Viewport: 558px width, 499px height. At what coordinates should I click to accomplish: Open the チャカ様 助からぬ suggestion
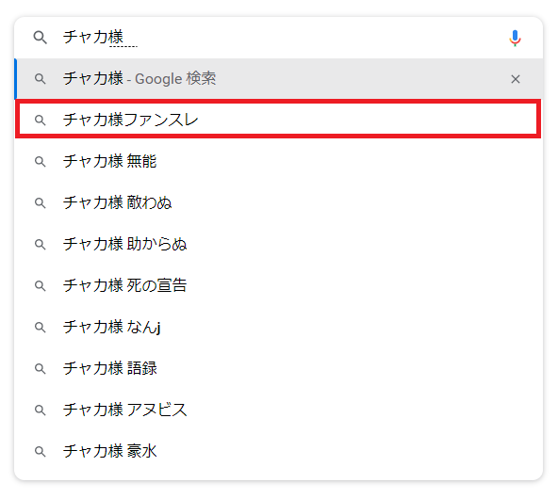pos(279,244)
